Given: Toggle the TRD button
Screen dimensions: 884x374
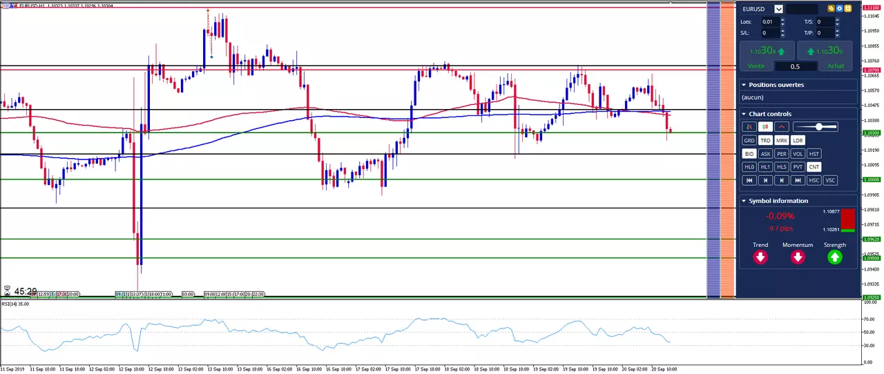Looking at the screenshot, I should [x=765, y=140].
